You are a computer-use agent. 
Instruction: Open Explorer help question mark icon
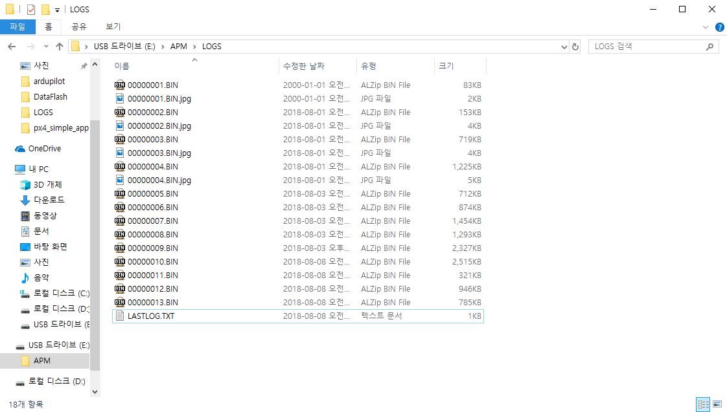[720, 27]
